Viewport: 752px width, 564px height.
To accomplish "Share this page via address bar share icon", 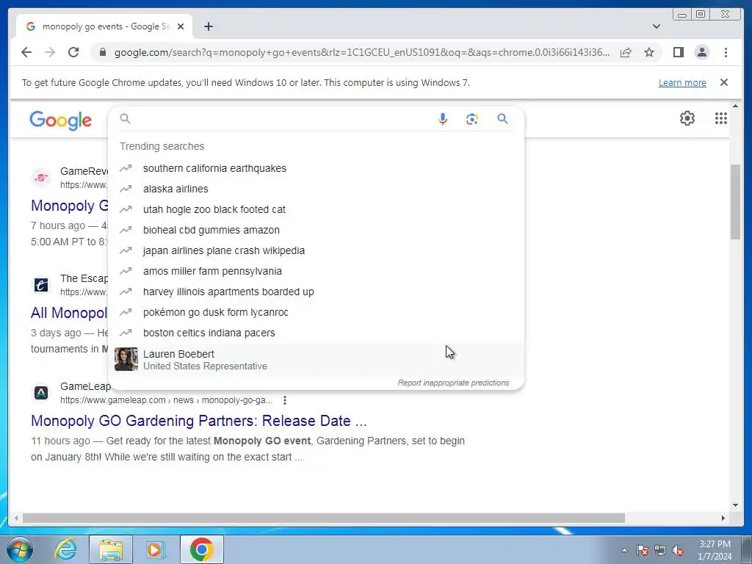I will (x=626, y=52).
